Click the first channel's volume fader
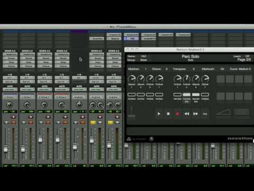This screenshot has height=191, width=254. tap(6, 149)
